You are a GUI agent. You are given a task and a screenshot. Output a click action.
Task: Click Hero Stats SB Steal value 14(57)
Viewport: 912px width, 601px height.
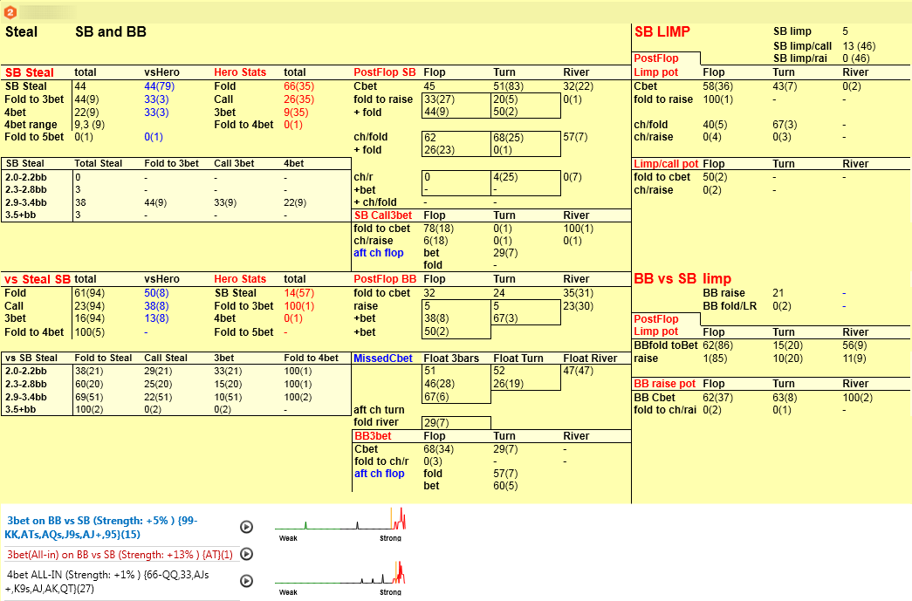point(299,293)
